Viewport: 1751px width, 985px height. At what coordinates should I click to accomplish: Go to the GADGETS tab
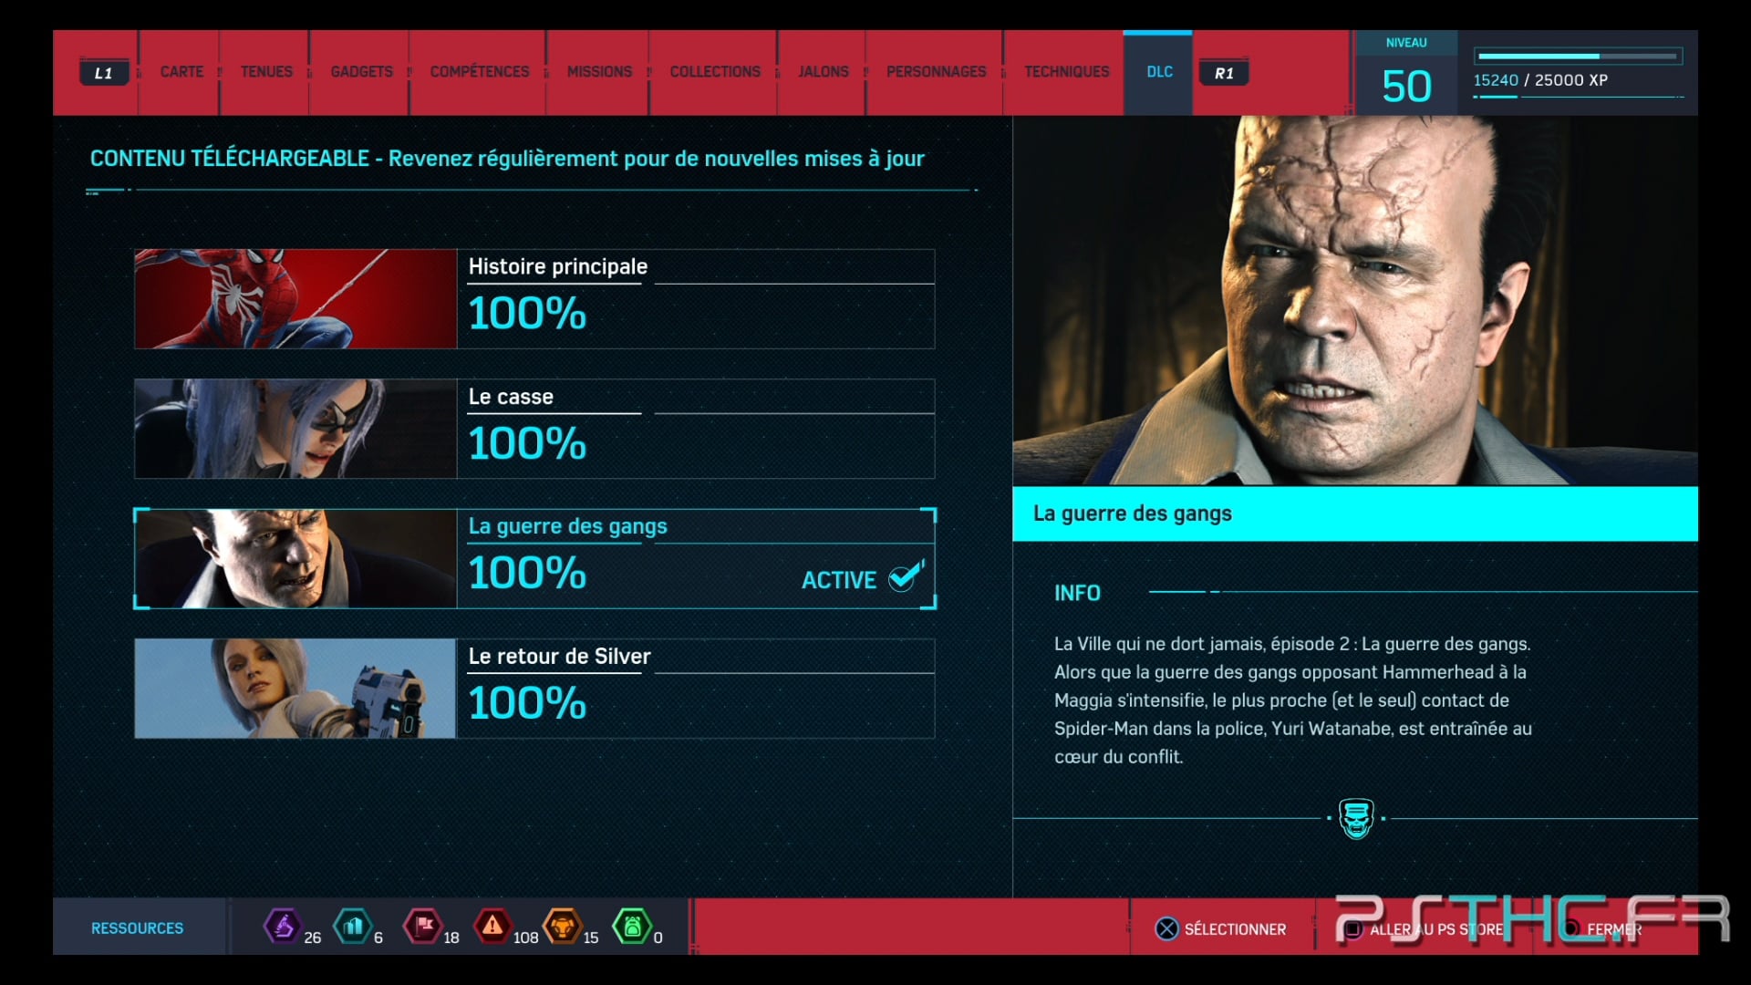pyautogui.click(x=361, y=71)
